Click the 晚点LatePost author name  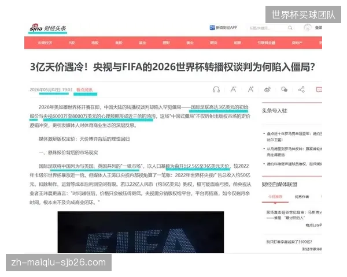(314, 225)
